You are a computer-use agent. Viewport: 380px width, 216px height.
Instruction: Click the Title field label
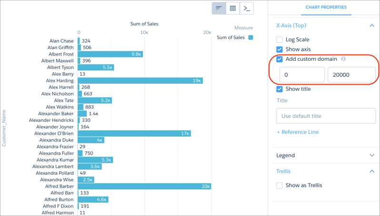point(282,100)
